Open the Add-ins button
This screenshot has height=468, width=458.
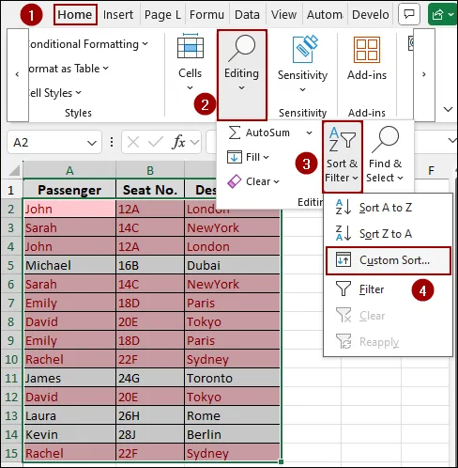(x=367, y=57)
